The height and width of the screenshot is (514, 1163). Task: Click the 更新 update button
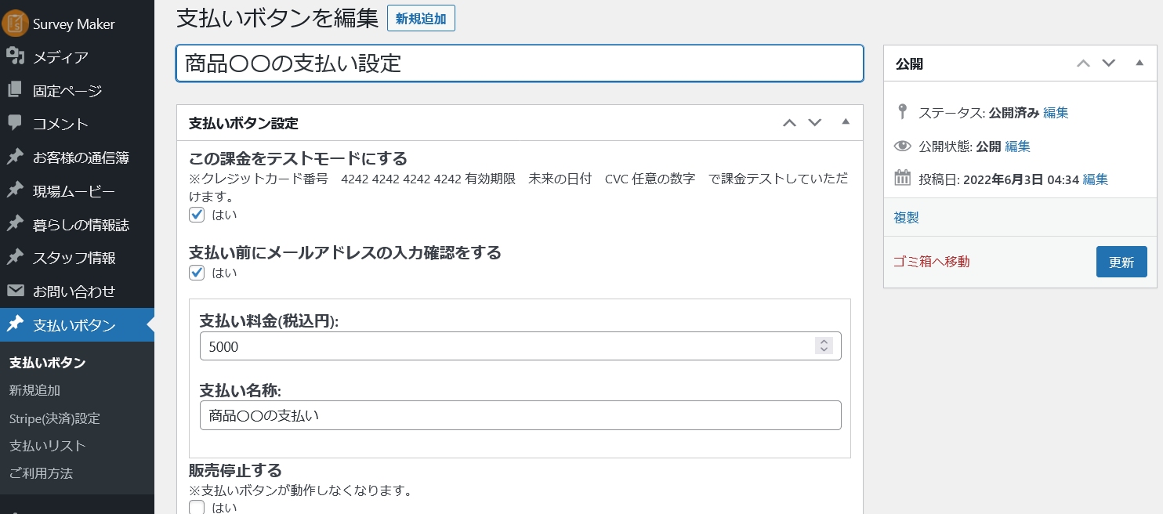pyautogui.click(x=1121, y=262)
